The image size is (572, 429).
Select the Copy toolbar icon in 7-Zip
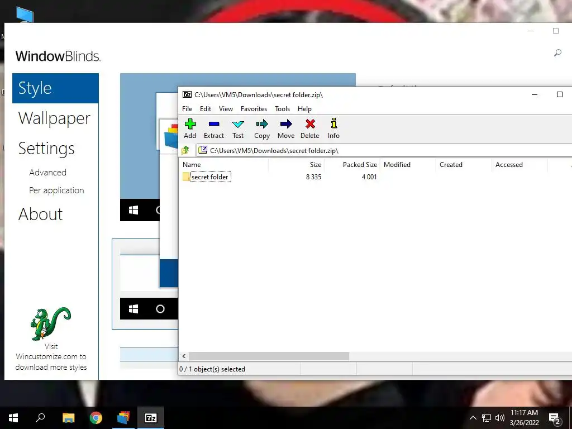click(262, 129)
